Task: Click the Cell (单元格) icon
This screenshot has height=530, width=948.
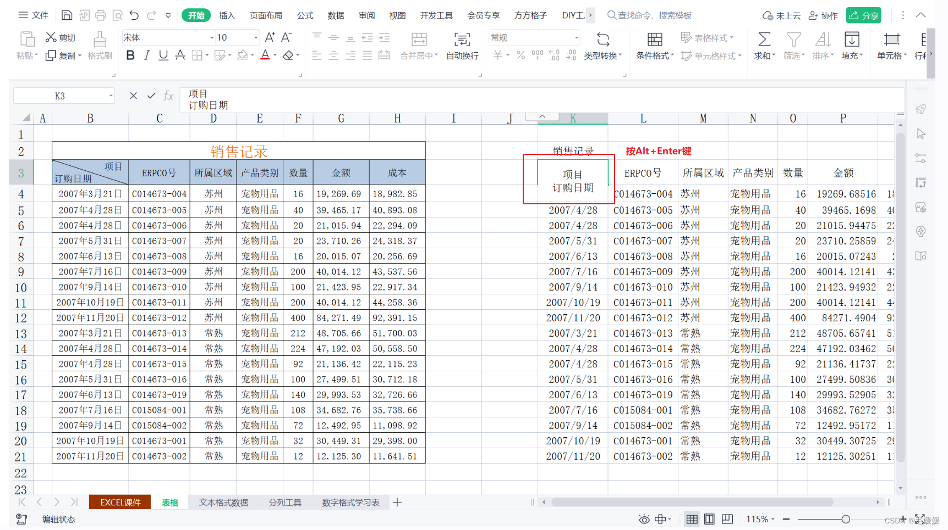Action: click(x=892, y=40)
